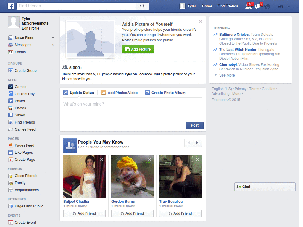Viewport: 303px width, 227px height.
Task: Open friend requests icon with 99+ badge
Action: click(x=249, y=6)
